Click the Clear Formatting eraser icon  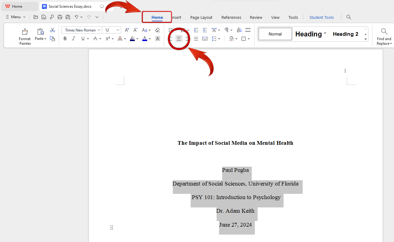point(157,30)
